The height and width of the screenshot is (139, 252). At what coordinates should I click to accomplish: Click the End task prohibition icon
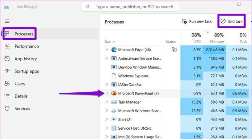223,21
